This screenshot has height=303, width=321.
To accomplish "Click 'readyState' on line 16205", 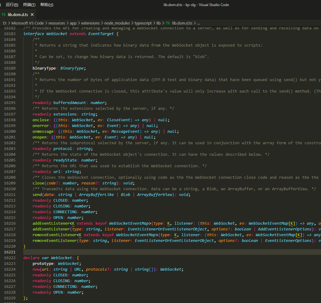I will coord(65,160).
